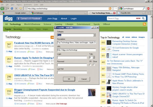This screenshot has height=107, width=153.
Task: Open the Bookmarks menu
Action: [28, 5]
